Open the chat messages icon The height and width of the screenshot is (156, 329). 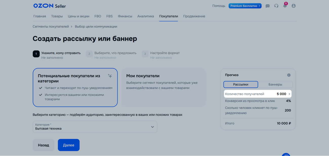click(268, 6)
